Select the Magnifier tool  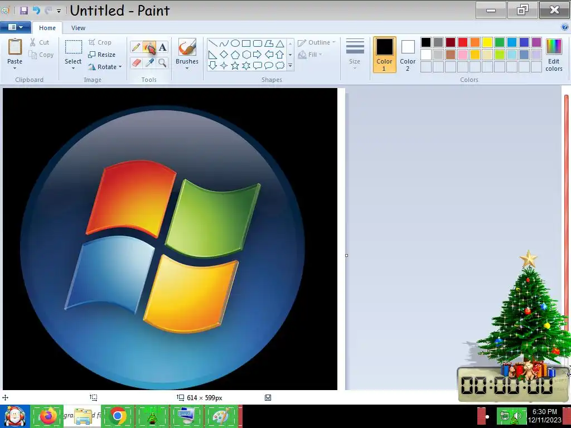tap(162, 62)
